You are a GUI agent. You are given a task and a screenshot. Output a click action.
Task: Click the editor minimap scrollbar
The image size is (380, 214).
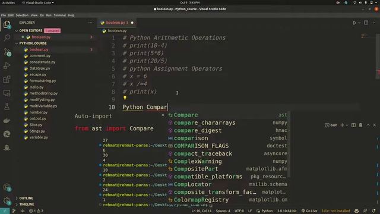coord(378,56)
